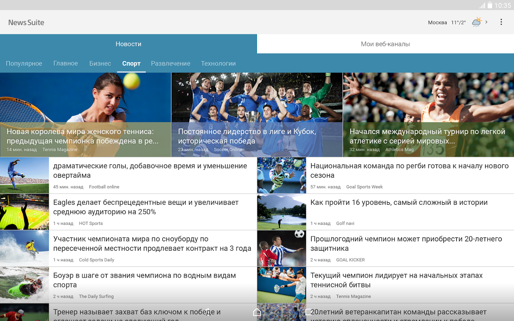Expand weather details with the chevron arrow
Screen dimensions: 514x321
point(487,22)
